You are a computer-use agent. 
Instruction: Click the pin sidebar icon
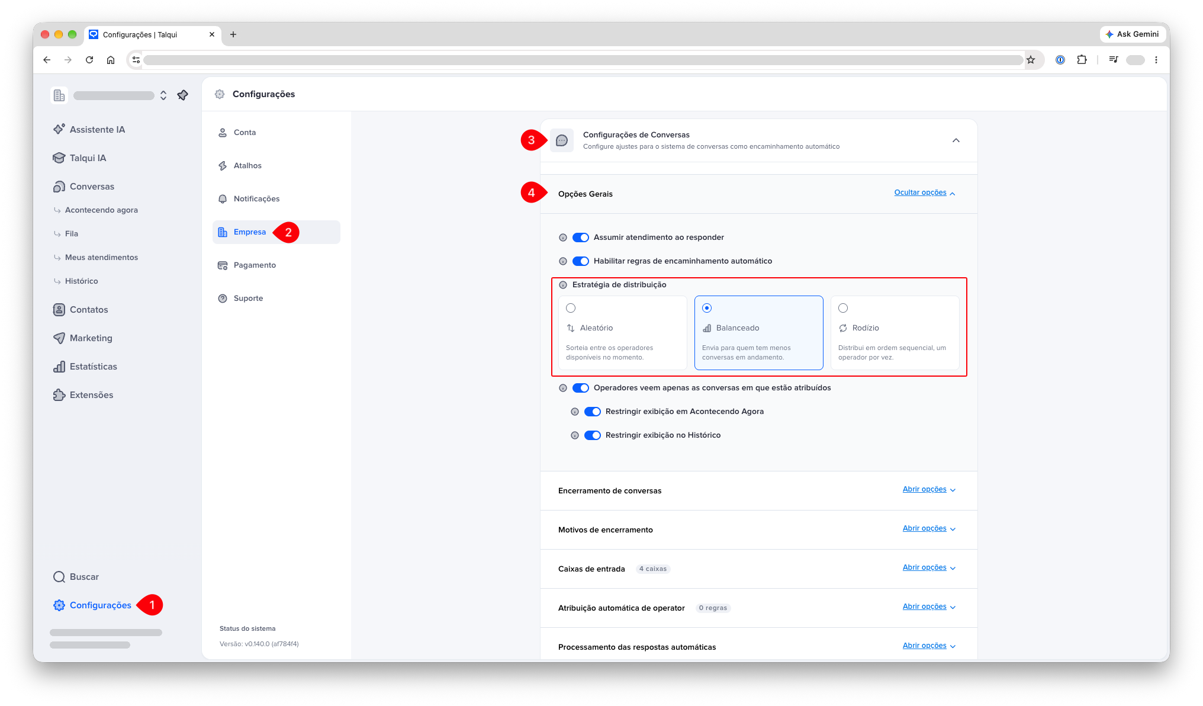pyautogui.click(x=183, y=95)
